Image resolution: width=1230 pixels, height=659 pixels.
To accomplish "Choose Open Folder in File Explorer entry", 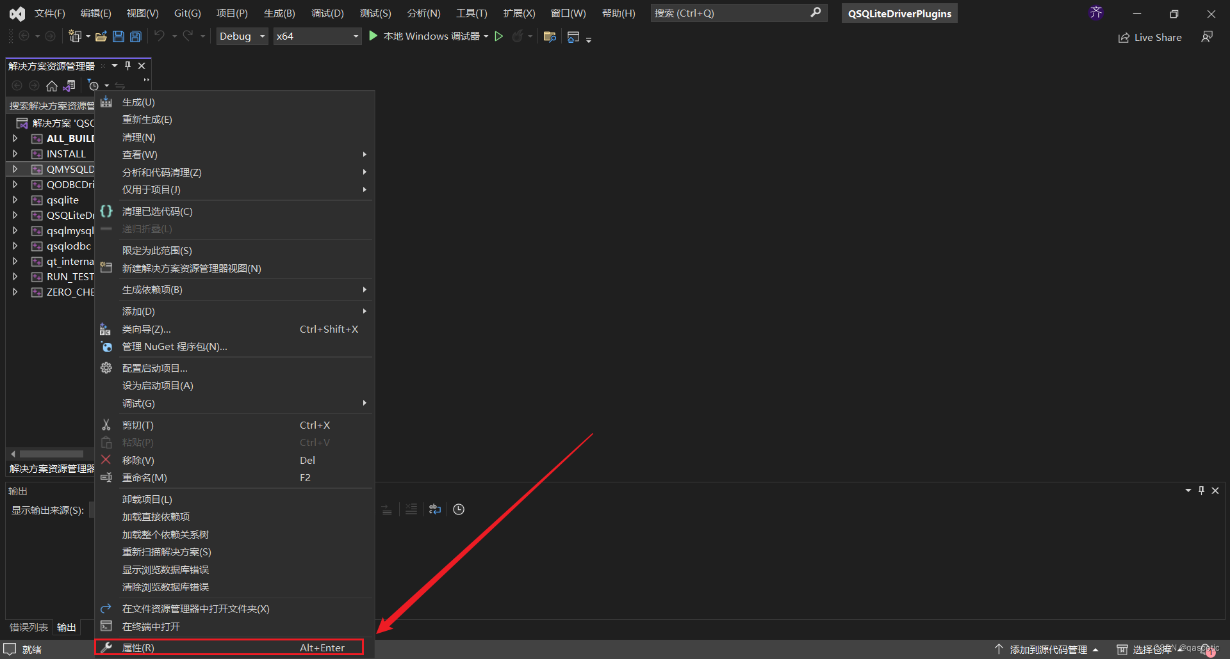I will coord(234,609).
